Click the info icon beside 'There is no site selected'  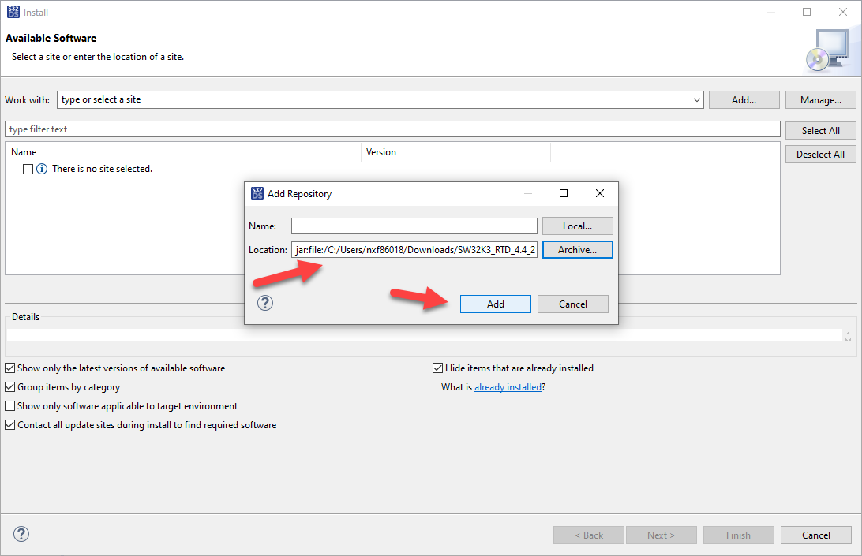[43, 168]
